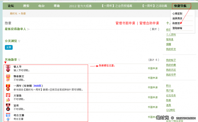The width and height of the screenshot is (198, 122).
Task: Go to 最时光 breadcrumb link
Action: pos(14,13)
